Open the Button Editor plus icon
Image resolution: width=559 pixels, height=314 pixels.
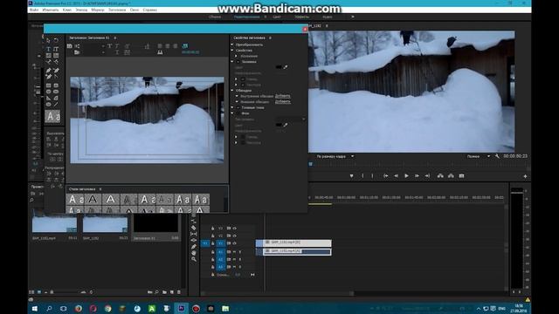tap(525, 176)
